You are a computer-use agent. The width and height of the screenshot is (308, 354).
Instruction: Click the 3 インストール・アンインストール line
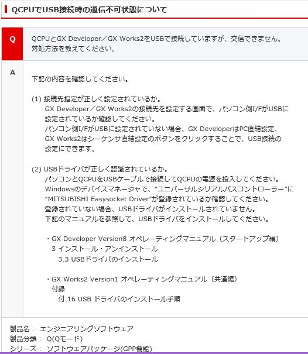coord(105,249)
